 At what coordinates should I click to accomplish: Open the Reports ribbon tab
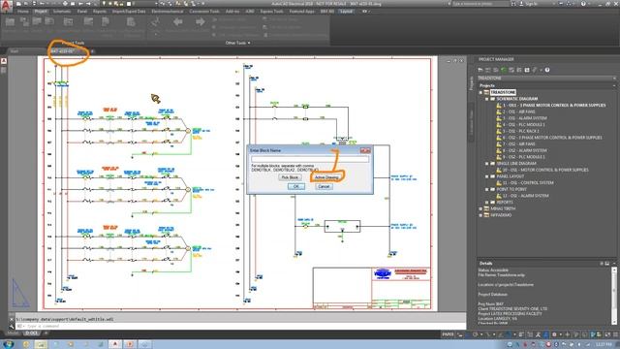pos(99,12)
